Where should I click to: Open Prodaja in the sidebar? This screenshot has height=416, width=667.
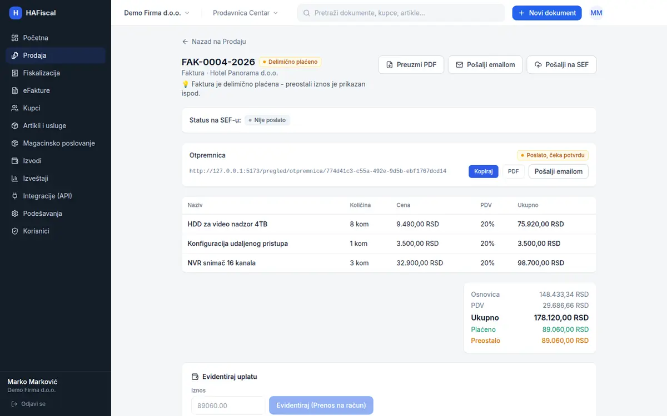coord(56,55)
